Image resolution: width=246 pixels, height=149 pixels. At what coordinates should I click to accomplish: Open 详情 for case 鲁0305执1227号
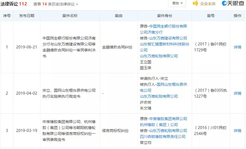237,93
